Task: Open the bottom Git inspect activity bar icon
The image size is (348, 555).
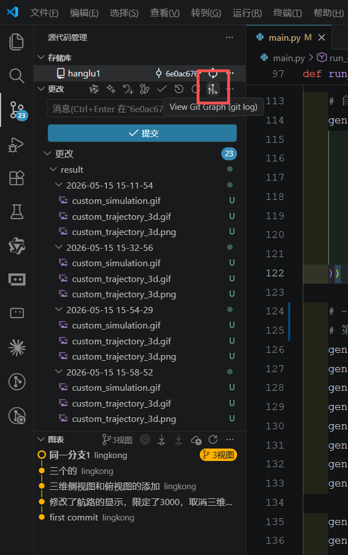Action: coord(16,416)
